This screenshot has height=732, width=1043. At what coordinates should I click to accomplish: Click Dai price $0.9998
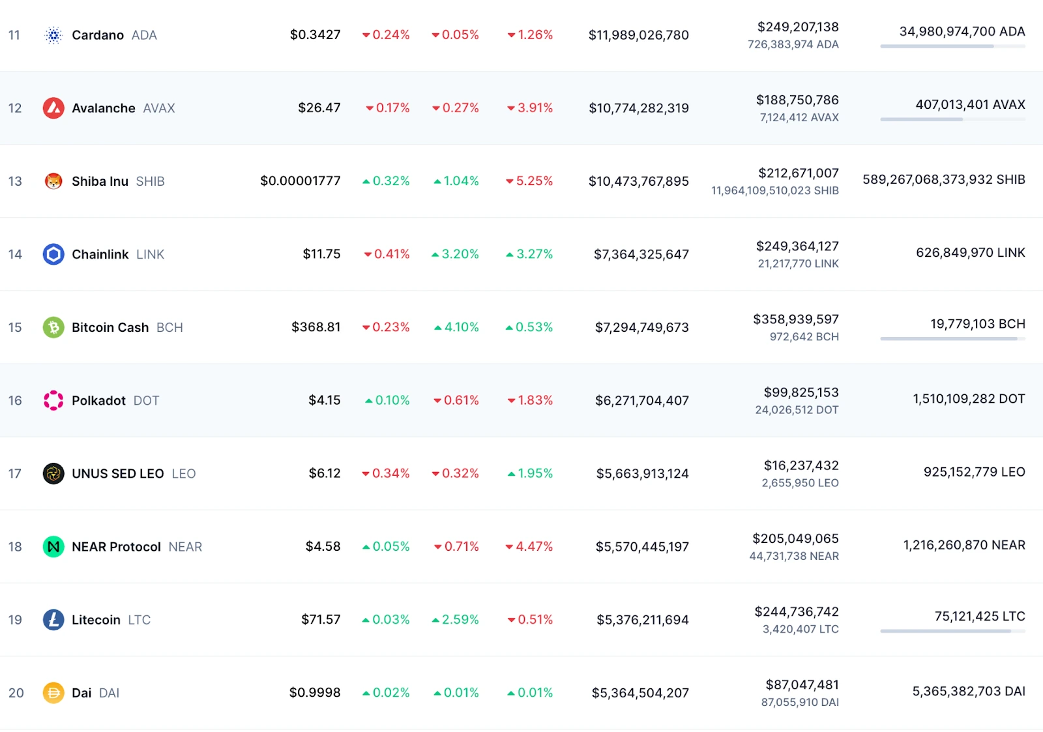point(315,692)
